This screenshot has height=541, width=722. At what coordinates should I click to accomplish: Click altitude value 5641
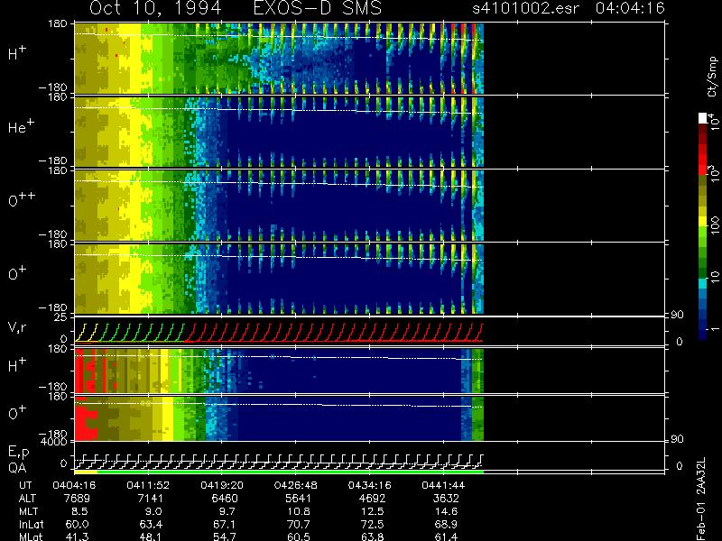299,499
